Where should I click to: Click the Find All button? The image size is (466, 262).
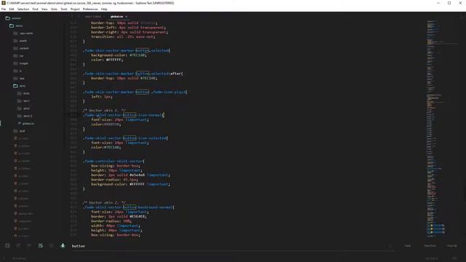[x=451, y=246]
